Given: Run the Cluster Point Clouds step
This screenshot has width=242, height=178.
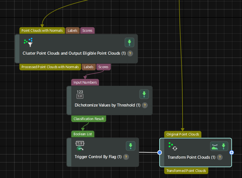Looking at the screenshot, I should (129, 42).
